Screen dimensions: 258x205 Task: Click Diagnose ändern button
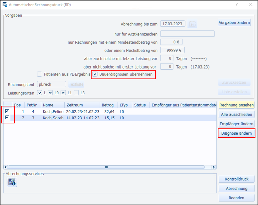(237, 133)
